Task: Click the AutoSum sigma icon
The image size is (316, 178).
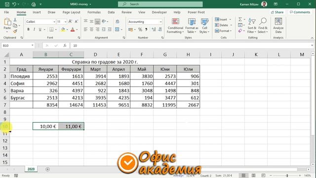Action: click(240, 19)
